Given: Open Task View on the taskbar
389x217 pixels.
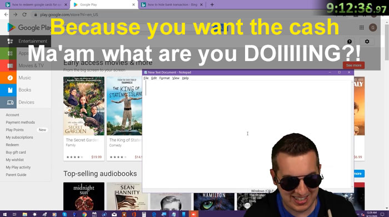Looking at the screenshot, I should point(14,214).
